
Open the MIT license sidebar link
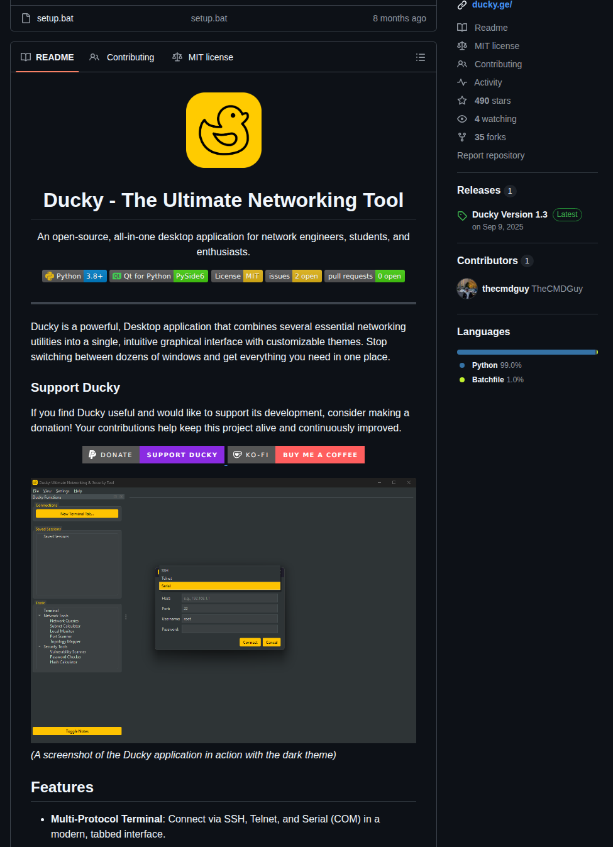pyautogui.click(x=497, y=46)
